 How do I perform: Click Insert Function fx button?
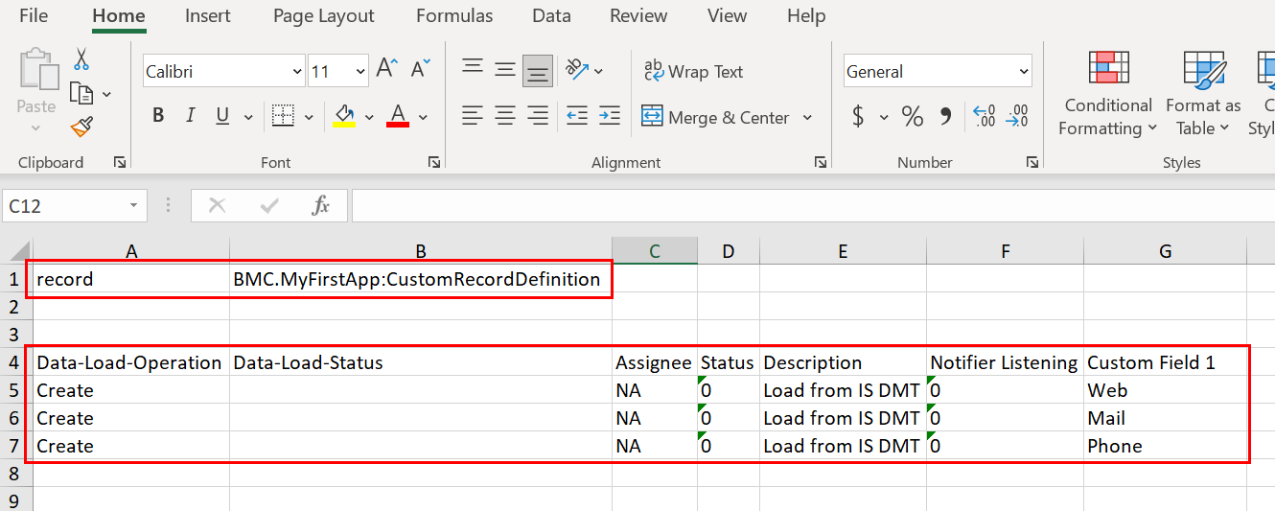[321, 205]
